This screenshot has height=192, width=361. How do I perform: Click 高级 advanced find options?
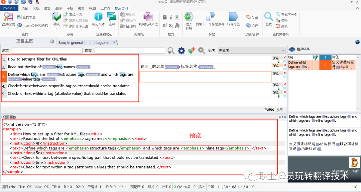(x=282, y=26)
